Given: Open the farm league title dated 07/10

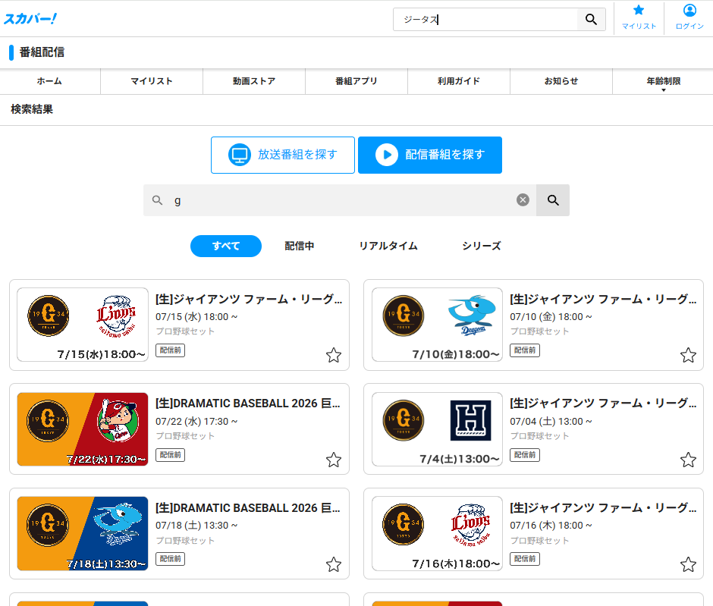Looking at the screenshot, I should 603,299.
